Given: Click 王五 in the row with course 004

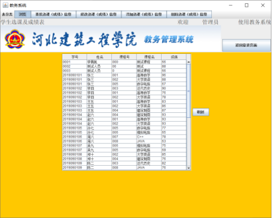Looking at the screenshot, I should coord(99,111).
